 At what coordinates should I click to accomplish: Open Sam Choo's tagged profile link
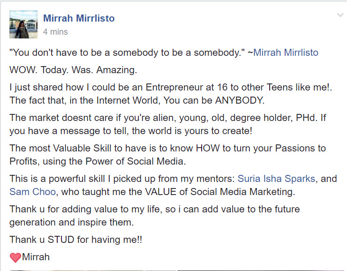tap(32, 192)
